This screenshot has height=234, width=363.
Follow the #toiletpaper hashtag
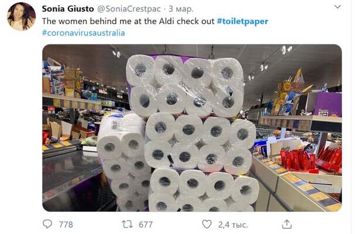pos(242,21)
